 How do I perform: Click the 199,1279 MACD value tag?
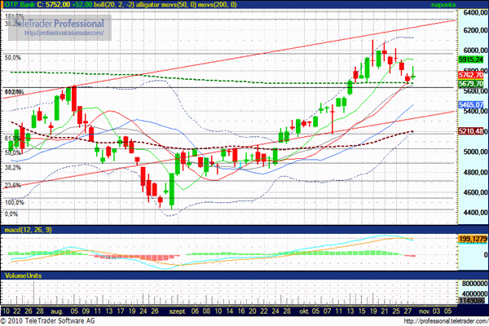coord(472,238)
